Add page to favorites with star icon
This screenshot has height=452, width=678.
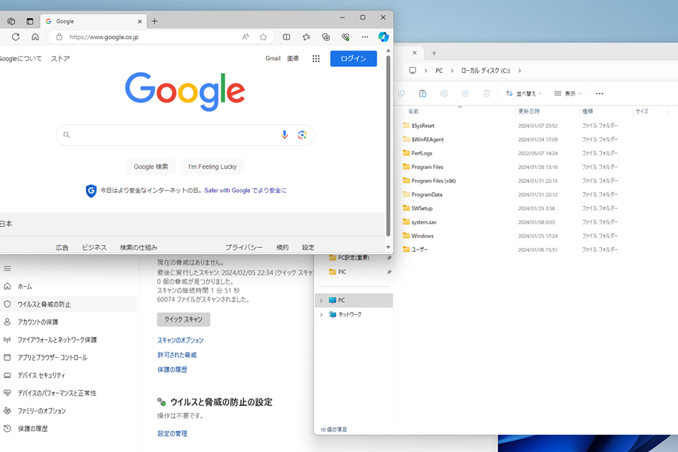coord(263,36)
